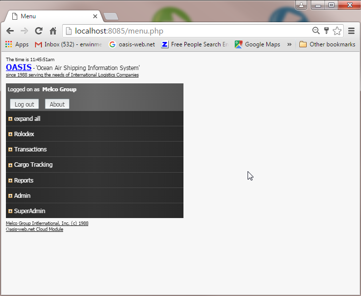Viewport: 361px width, 296px height.
Task: Expand the Rolodex plus icon
Action: (x=10, y=134)
